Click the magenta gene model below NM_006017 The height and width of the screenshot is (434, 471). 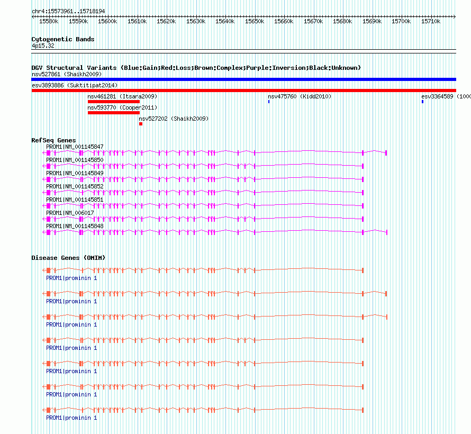(203, 219)
